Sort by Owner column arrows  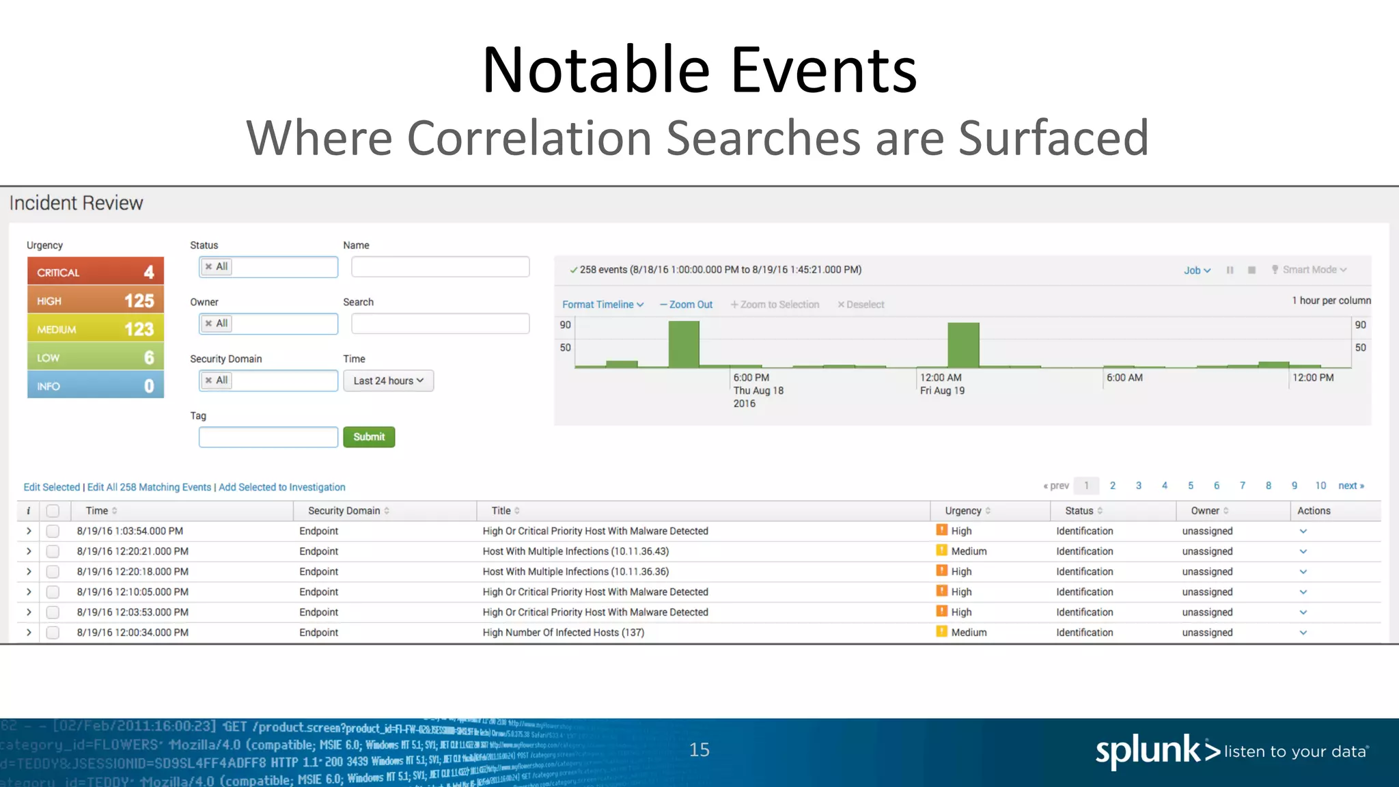pos(1226,510)
